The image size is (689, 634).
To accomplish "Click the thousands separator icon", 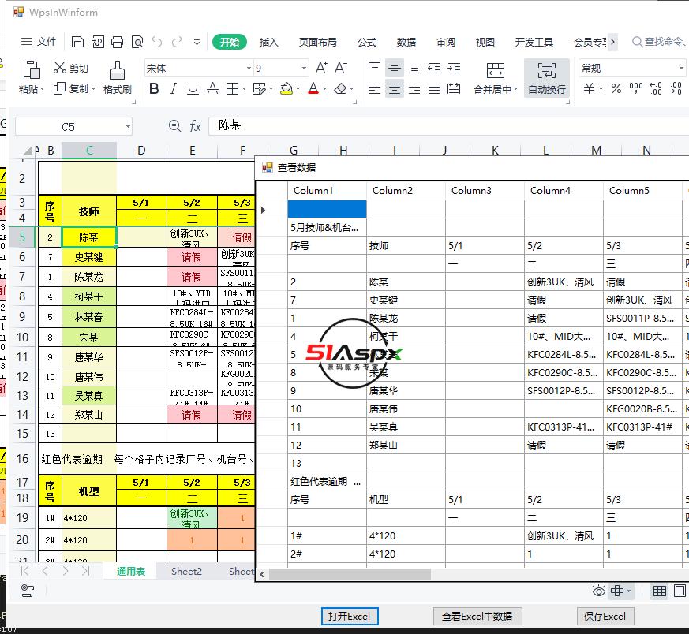I will [636, 88].
